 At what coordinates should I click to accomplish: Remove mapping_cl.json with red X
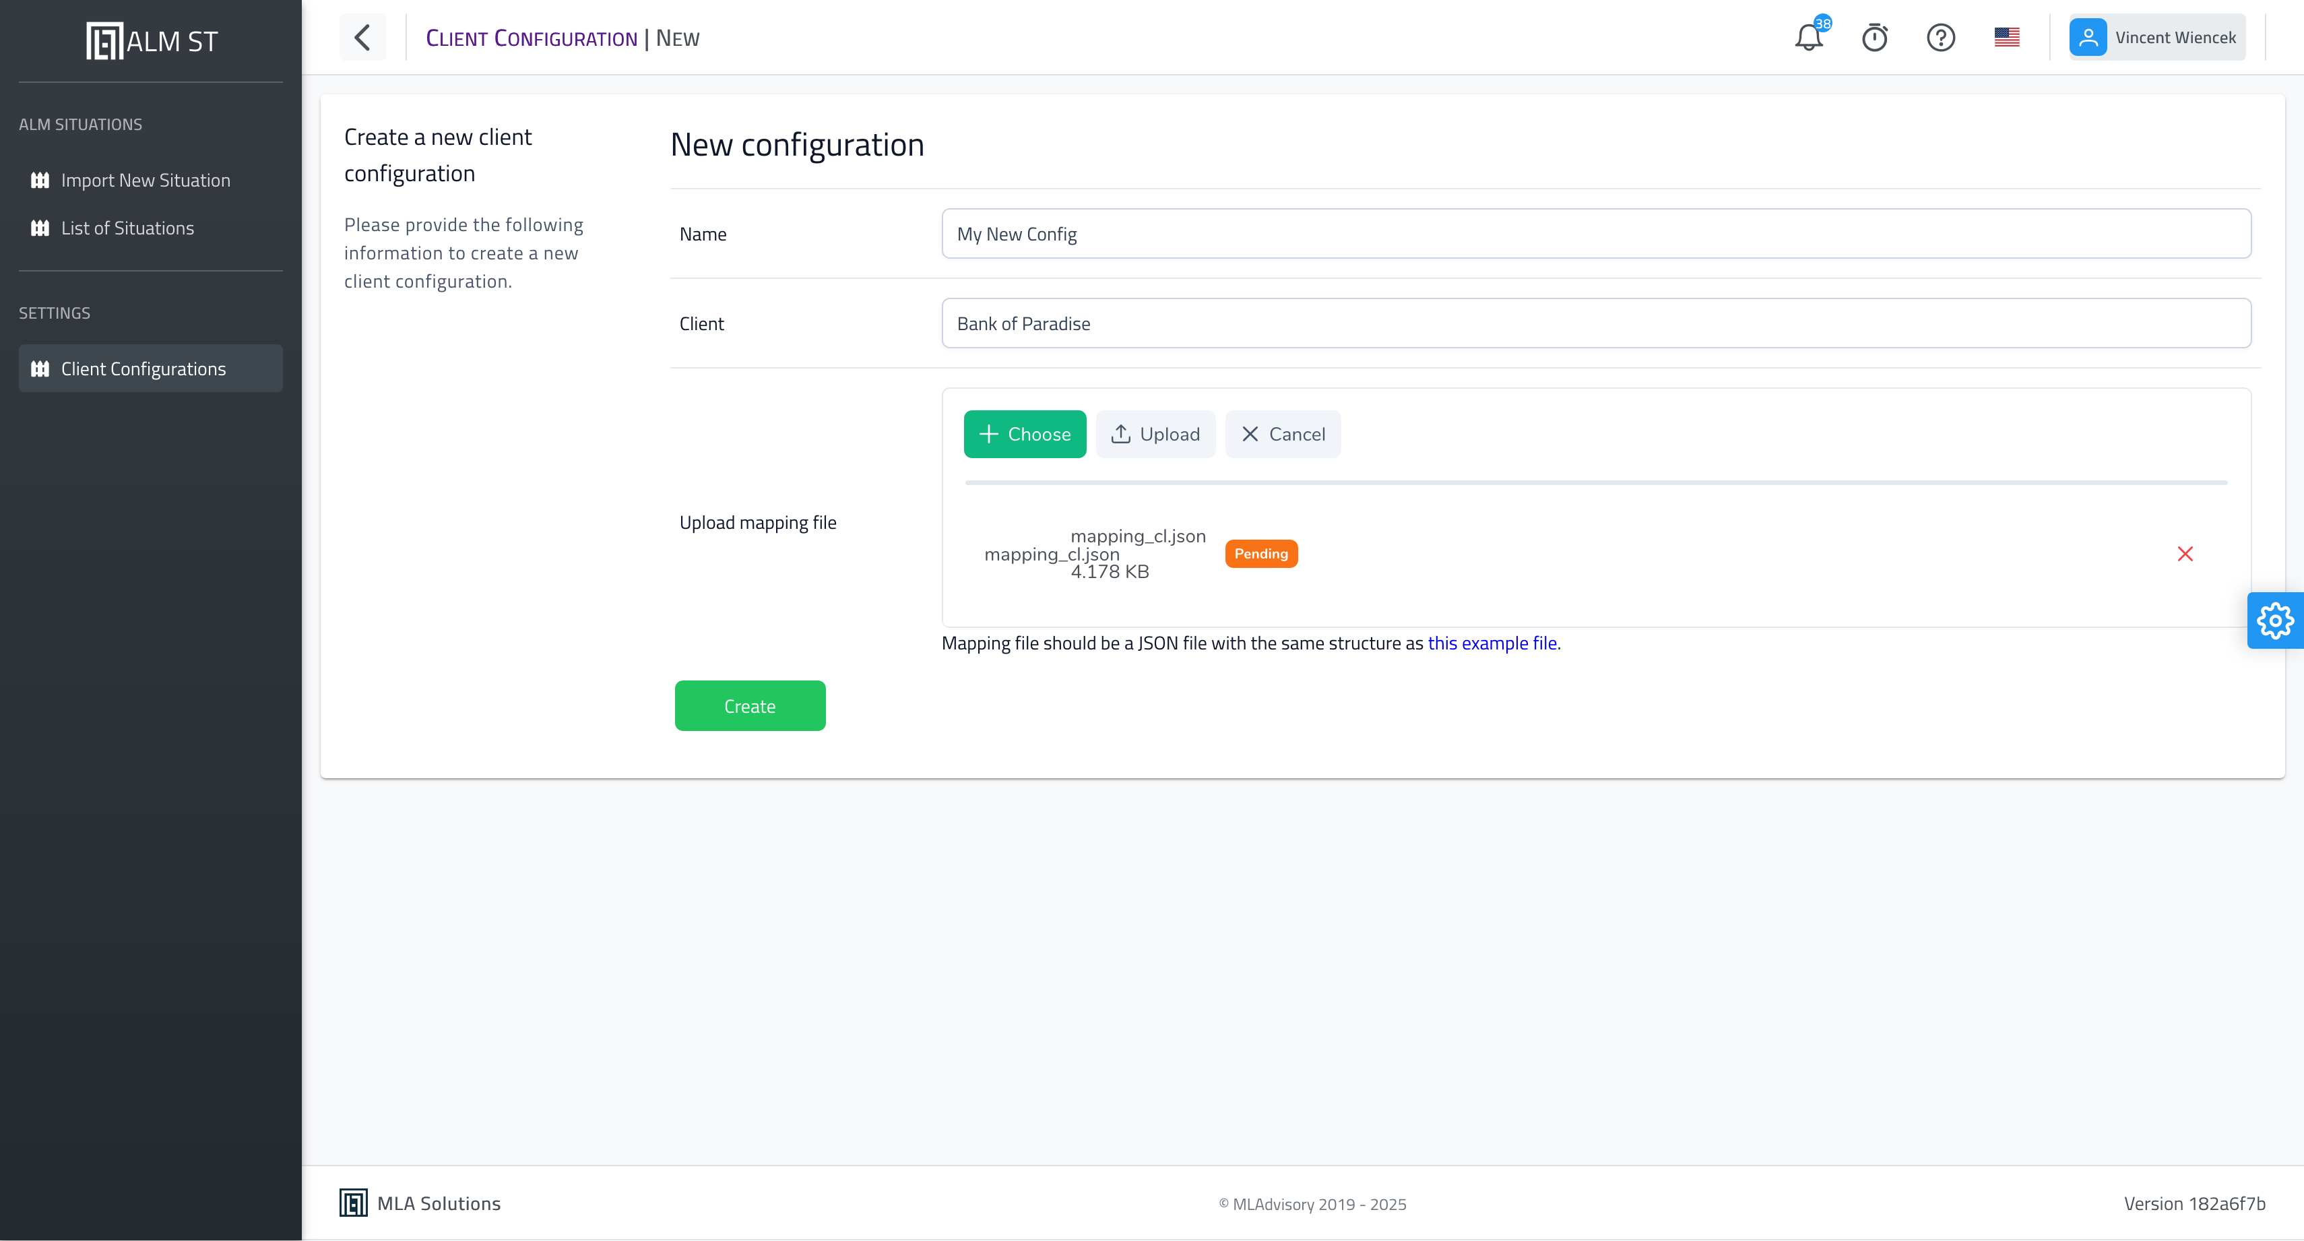[x=2184, y=554]
